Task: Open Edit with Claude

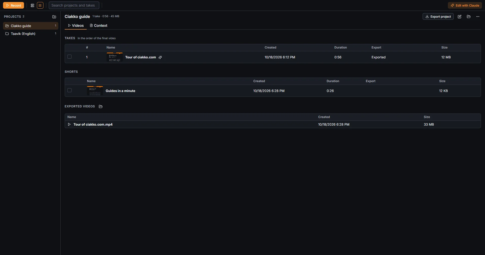Action: pyautogui.click(x=465, y=5)
